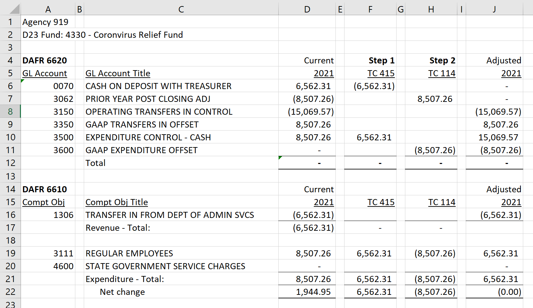The height and width of the screenshot is (308, 533).
Task: Click the GAAP EXPENDITURE OFFSET cell
Action: [x=141, y=150]
